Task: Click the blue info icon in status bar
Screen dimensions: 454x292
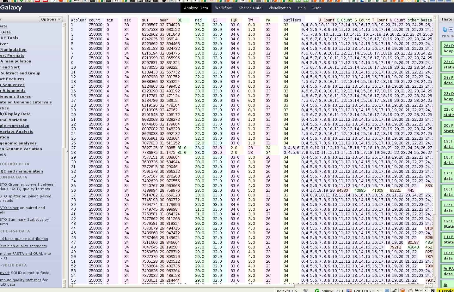Action: (x=387, y=290)
